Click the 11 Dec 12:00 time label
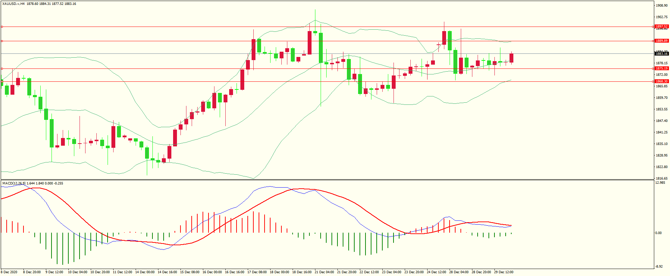The width and height of the screenshot is (670, 276). pos(122,272)
